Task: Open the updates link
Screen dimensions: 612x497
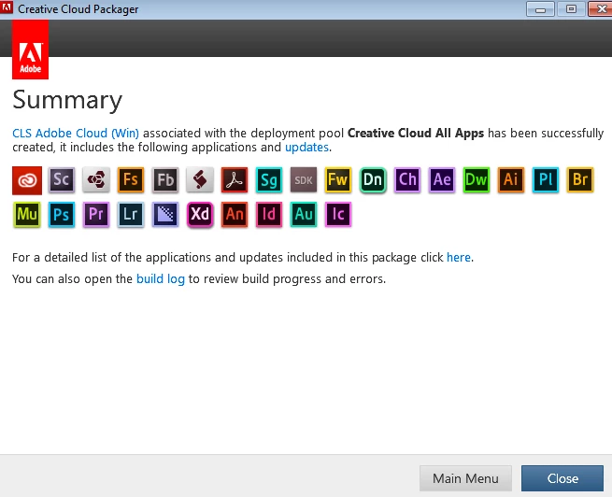Action: click(x=306, y=148)
